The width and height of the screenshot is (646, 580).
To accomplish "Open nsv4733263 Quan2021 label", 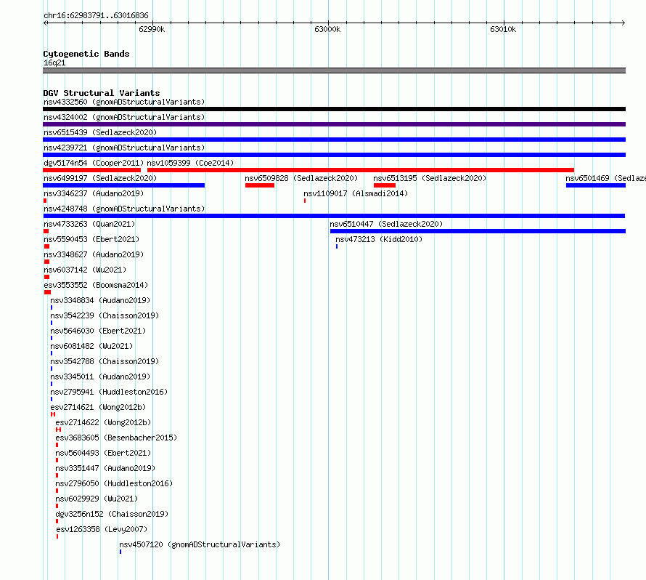I will [x=89, y=224].
